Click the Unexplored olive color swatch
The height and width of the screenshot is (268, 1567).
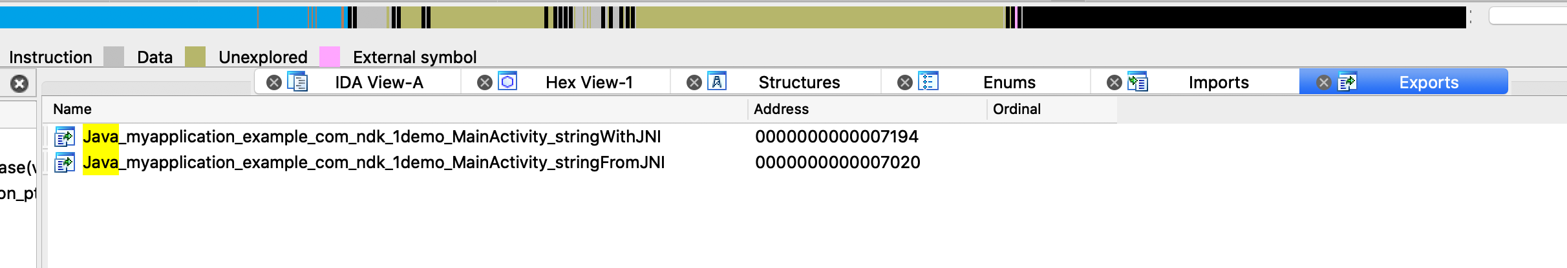[x=195, y=57]
